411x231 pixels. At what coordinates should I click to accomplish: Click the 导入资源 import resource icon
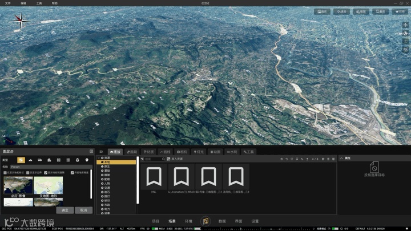click(169, 159)
